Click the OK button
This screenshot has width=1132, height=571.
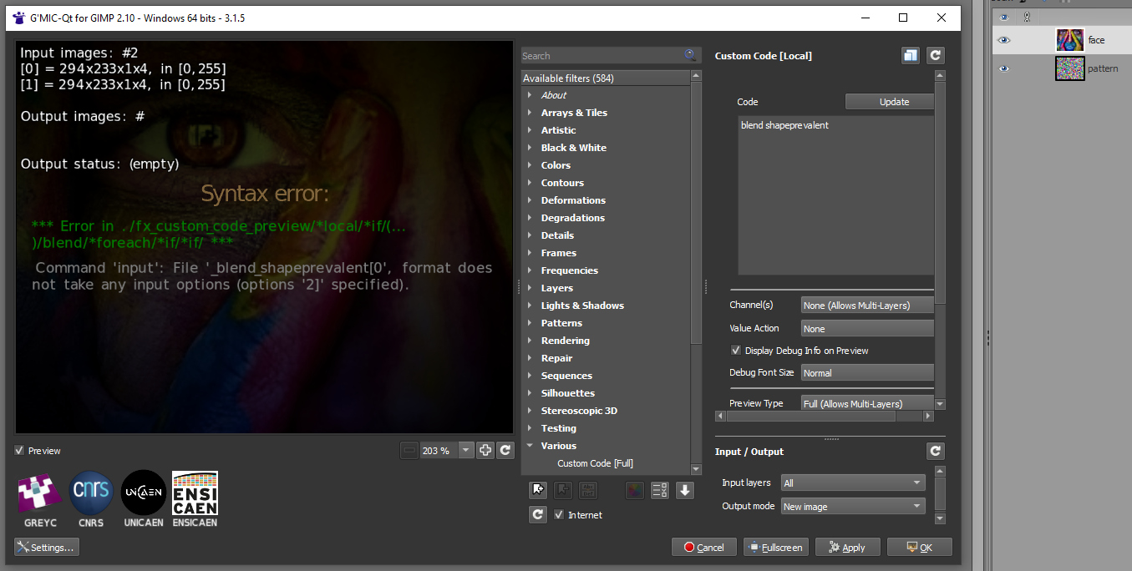(919, 548)
